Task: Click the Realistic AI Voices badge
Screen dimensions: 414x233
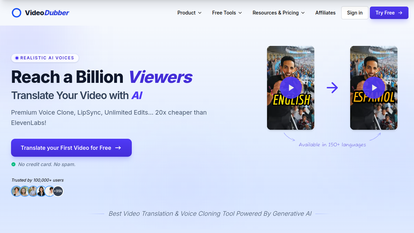Action: point(45,58)
